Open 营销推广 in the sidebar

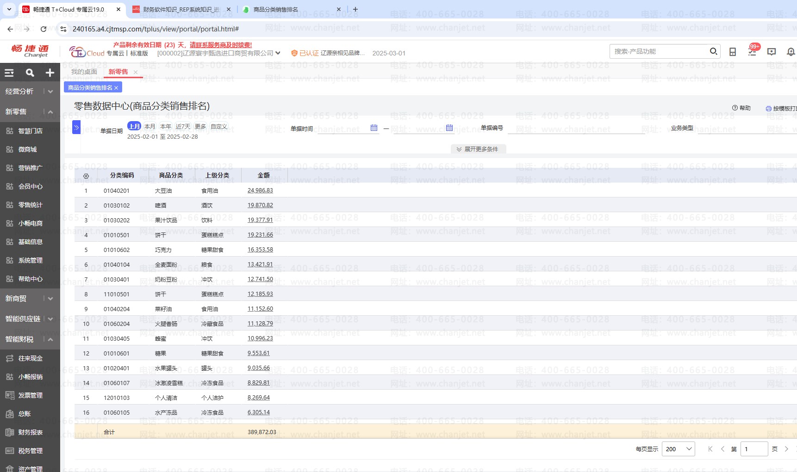pyautogui.click(x=30, y=168)
